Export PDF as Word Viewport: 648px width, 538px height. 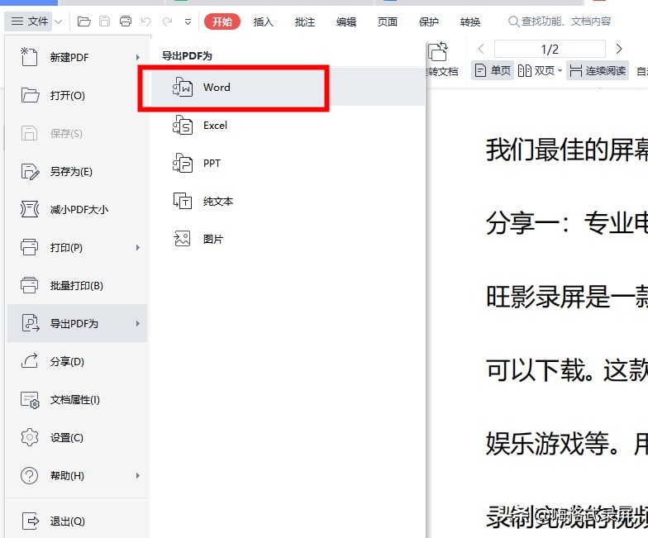click(288, 88)
